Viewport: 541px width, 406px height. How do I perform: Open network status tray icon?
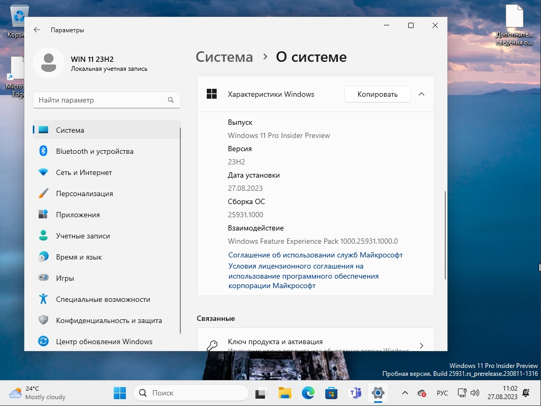click(x=462, y=393)
